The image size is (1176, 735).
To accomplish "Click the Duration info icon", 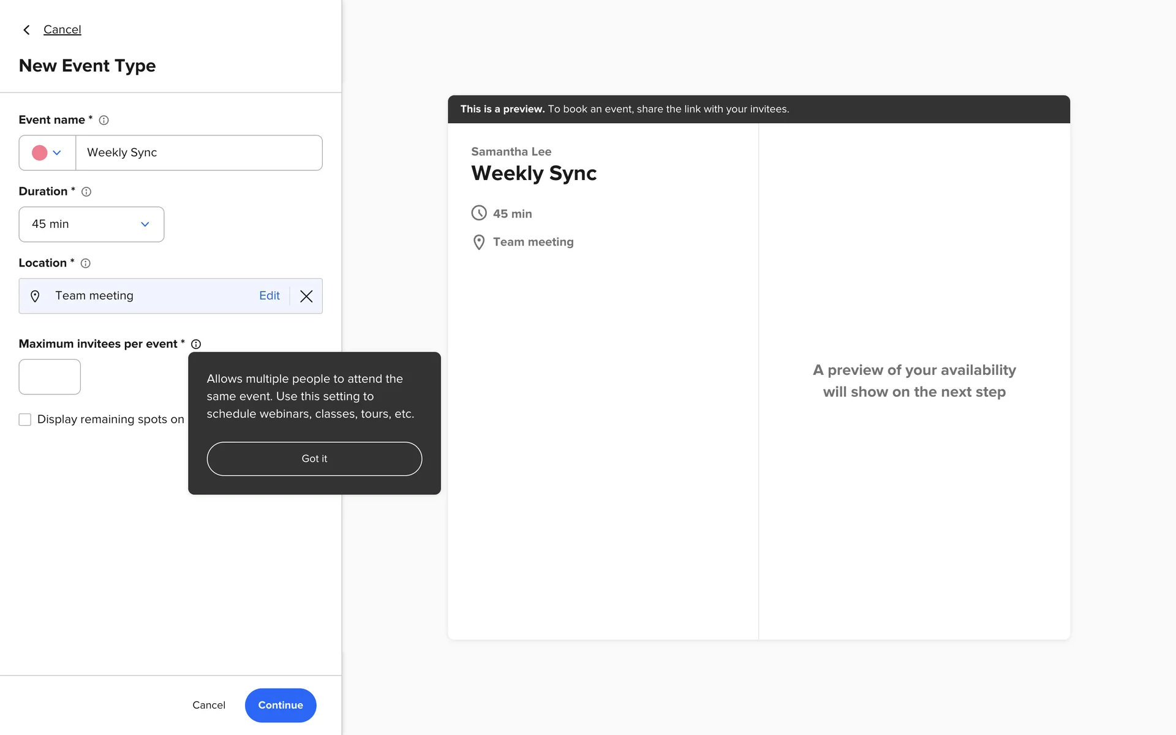I will (86, 192).
